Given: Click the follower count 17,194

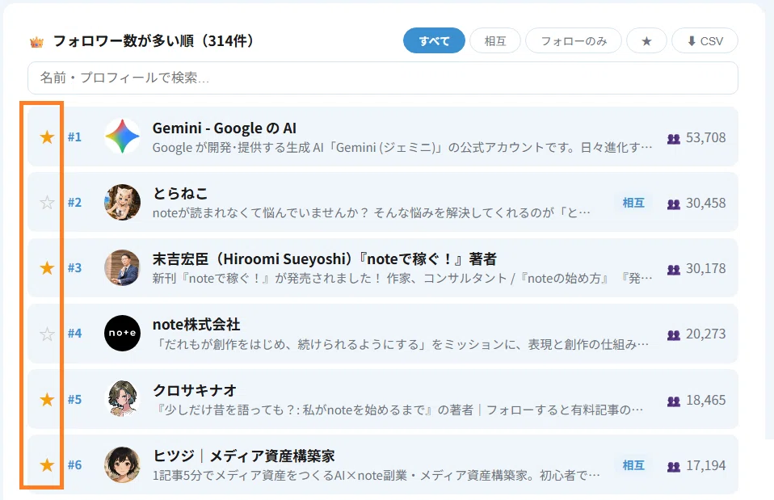Looking at the screenshot, I should coord(706,465).
